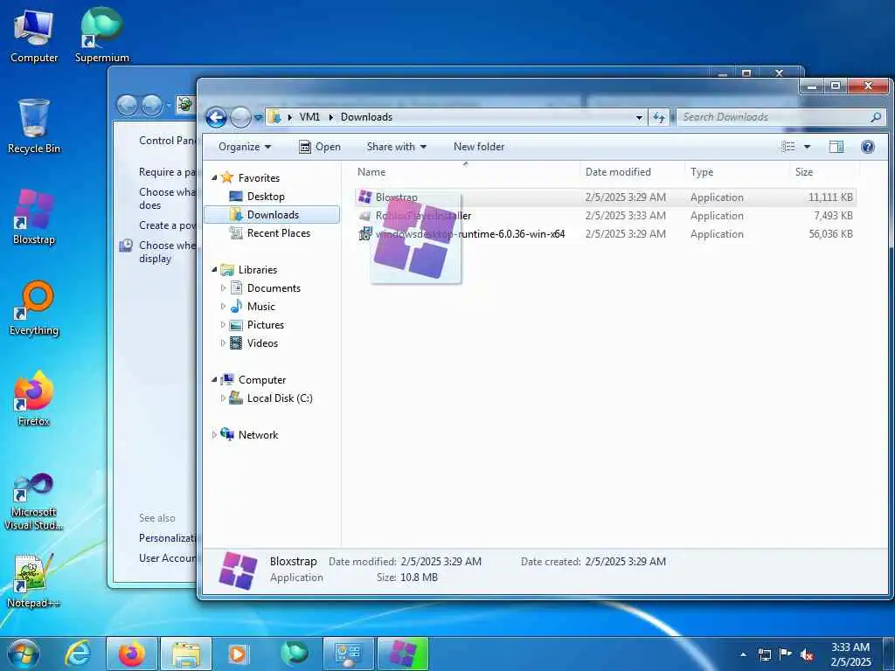Show the preview pane
895x671 pixels.
coord(836,147)
